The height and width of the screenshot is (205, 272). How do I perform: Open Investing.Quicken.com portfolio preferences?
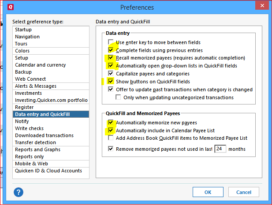51,100
